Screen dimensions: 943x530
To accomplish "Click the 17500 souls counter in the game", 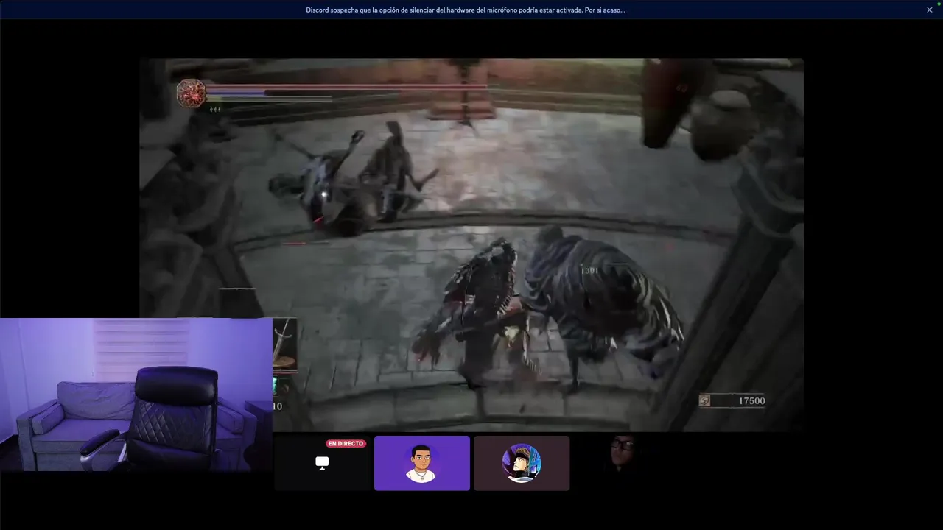I will pyautogui.click(x=732, y=400).
